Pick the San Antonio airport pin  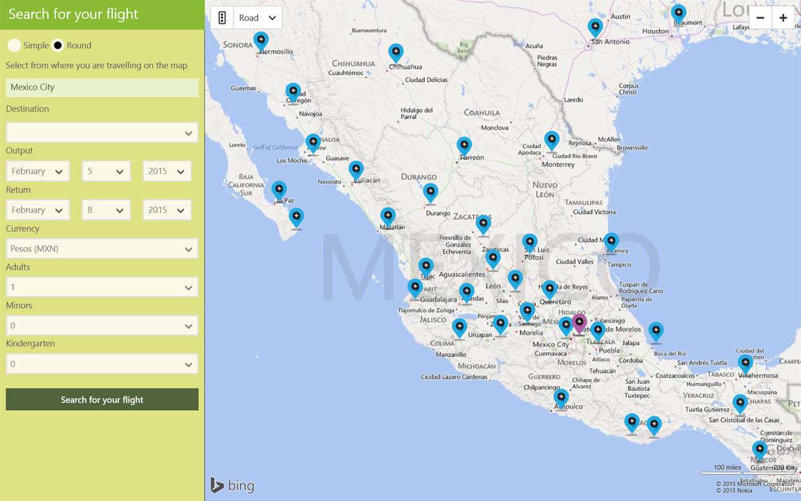click(595, 28)
